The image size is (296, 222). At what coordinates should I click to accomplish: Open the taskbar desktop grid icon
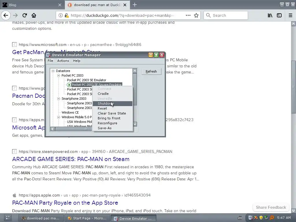point(8,218)
